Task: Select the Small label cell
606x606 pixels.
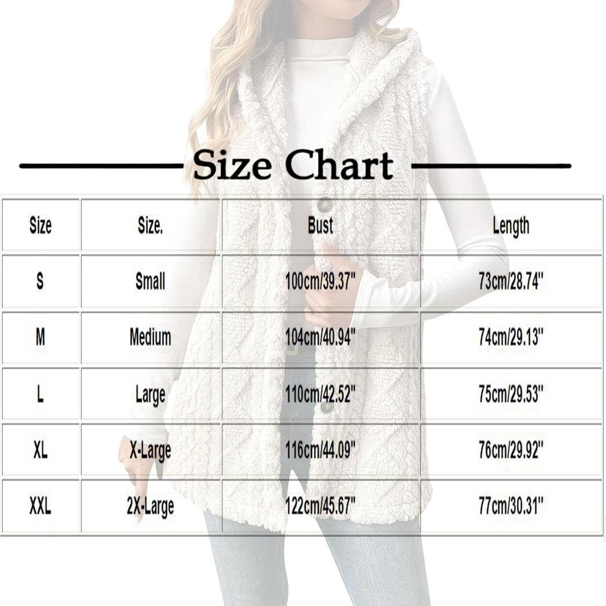Action: (x=150, y=281)
